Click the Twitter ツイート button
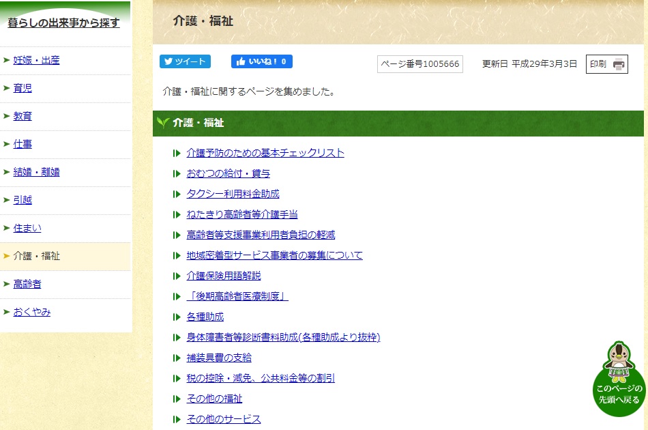Viewport: 648px width, 430px height. coord(185,61)
